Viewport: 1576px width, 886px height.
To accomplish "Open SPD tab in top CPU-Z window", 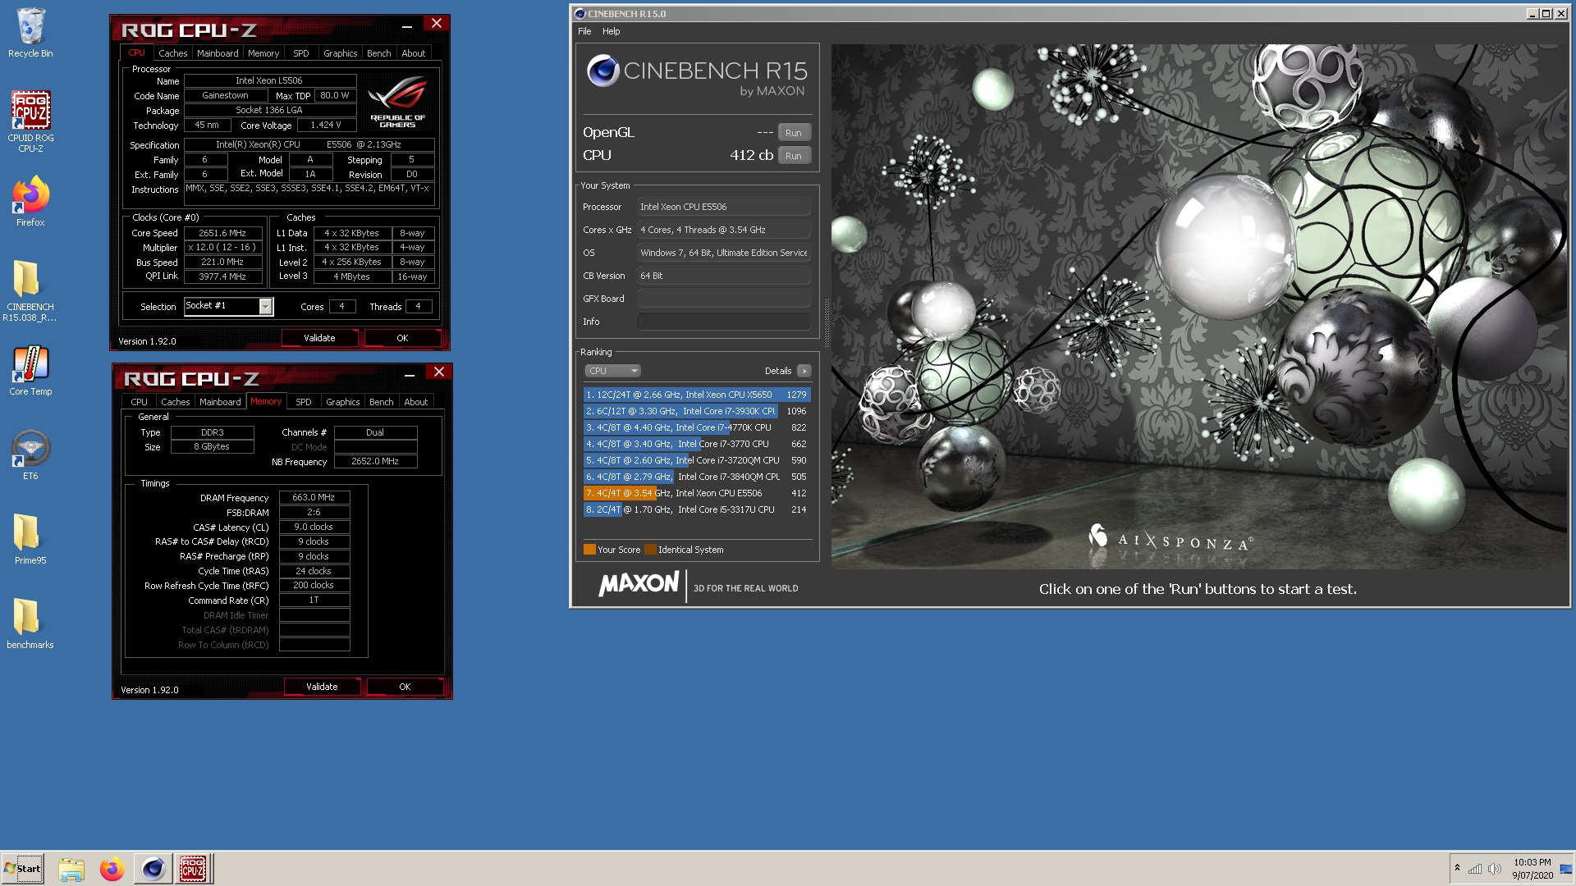I will coord(301,53).
